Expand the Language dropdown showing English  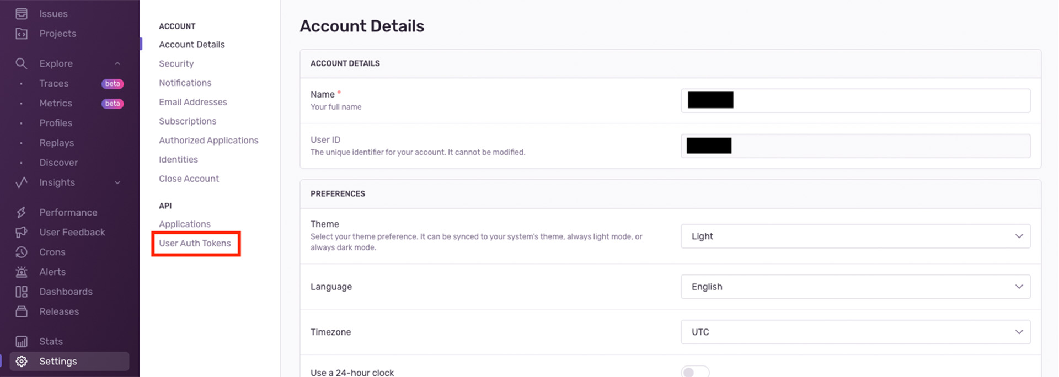click(855, 287)
